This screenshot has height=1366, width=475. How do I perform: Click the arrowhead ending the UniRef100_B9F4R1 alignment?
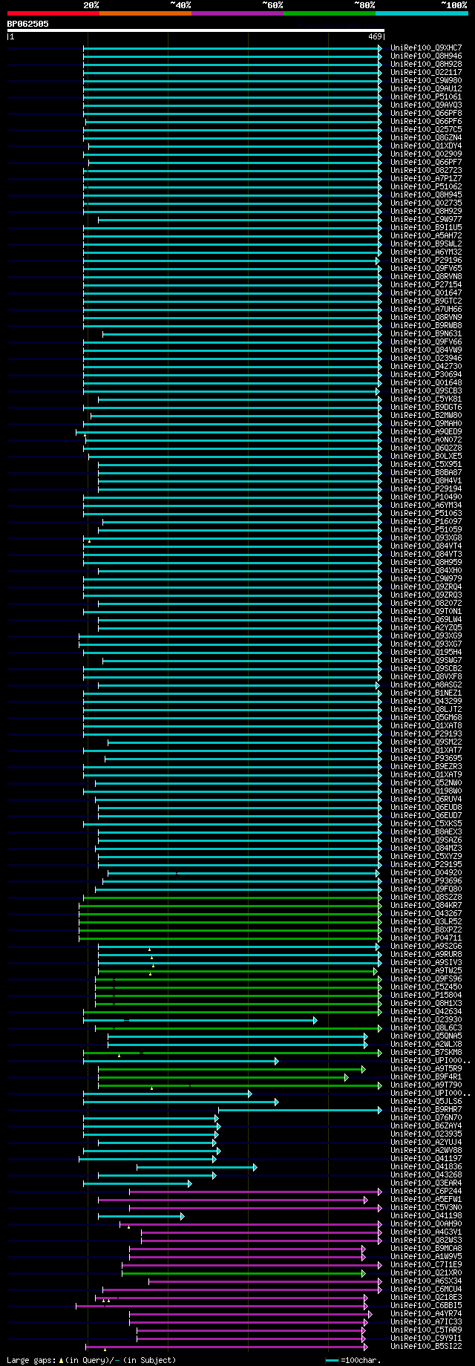coord(346,1077)
